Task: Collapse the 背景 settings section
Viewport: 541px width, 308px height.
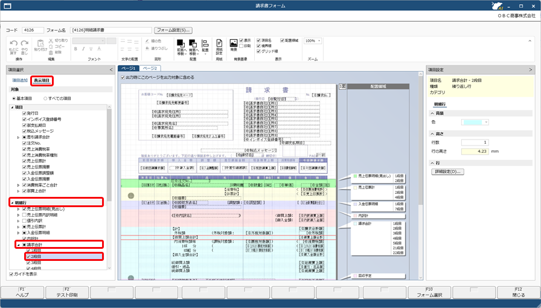Action: pyautogui.click(x=432, y=114)
